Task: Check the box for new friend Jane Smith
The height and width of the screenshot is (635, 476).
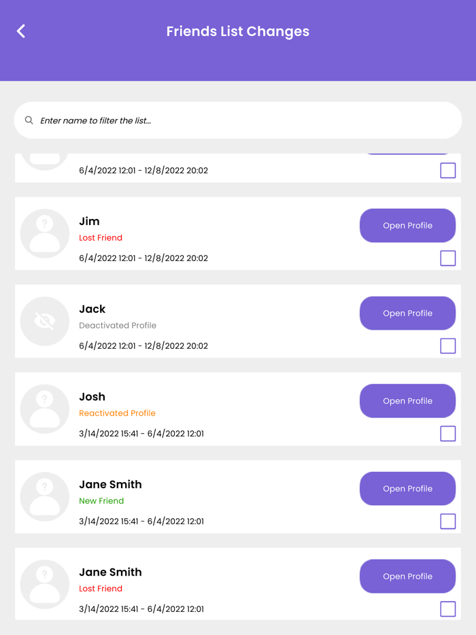Action: click(447, 521)
